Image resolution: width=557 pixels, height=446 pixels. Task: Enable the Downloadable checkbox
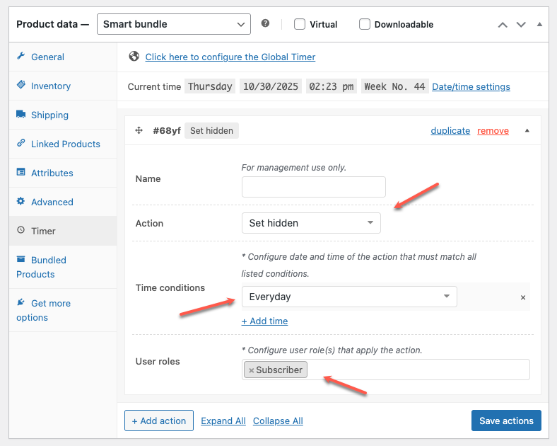[365, 24]
